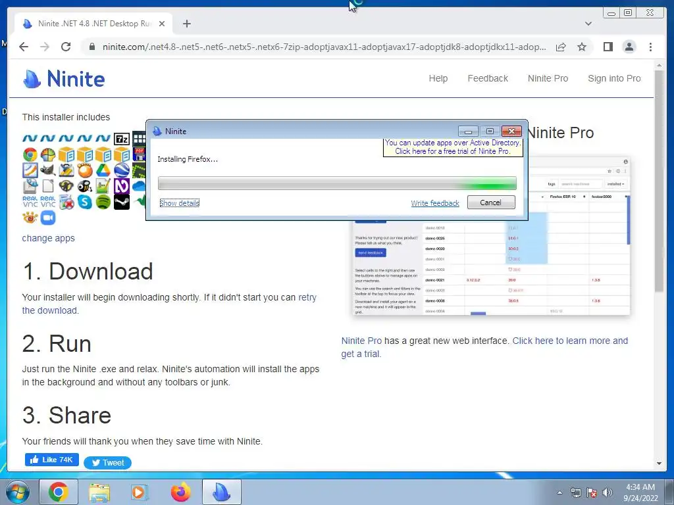Click the Ninite Pro web interface screenshot
Screen dimensions: 674x505
[x=491, y=236]
